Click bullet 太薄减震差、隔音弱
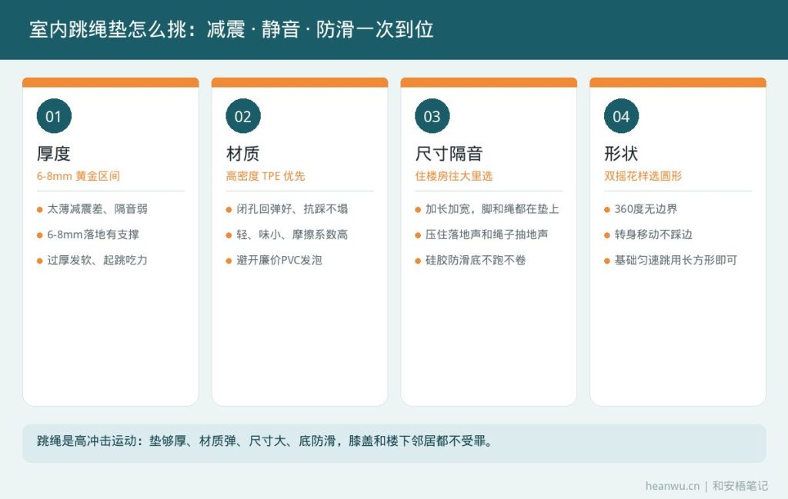 98,209
